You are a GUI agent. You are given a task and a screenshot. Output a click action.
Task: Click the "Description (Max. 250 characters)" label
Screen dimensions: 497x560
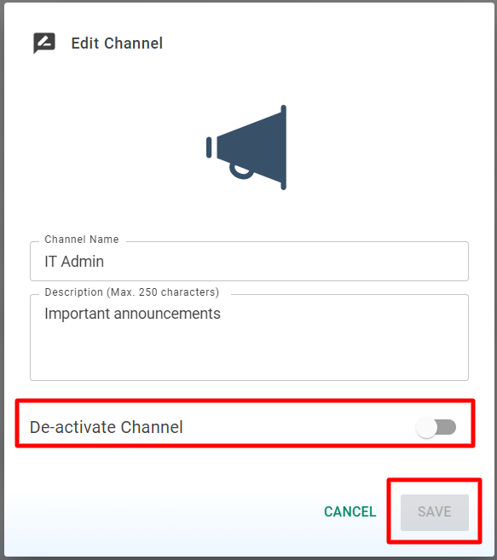coord(132,292)
